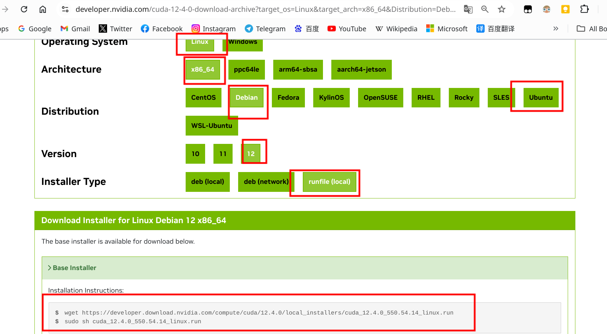Open the zoom magnifier icon

[x=485, y=9]
